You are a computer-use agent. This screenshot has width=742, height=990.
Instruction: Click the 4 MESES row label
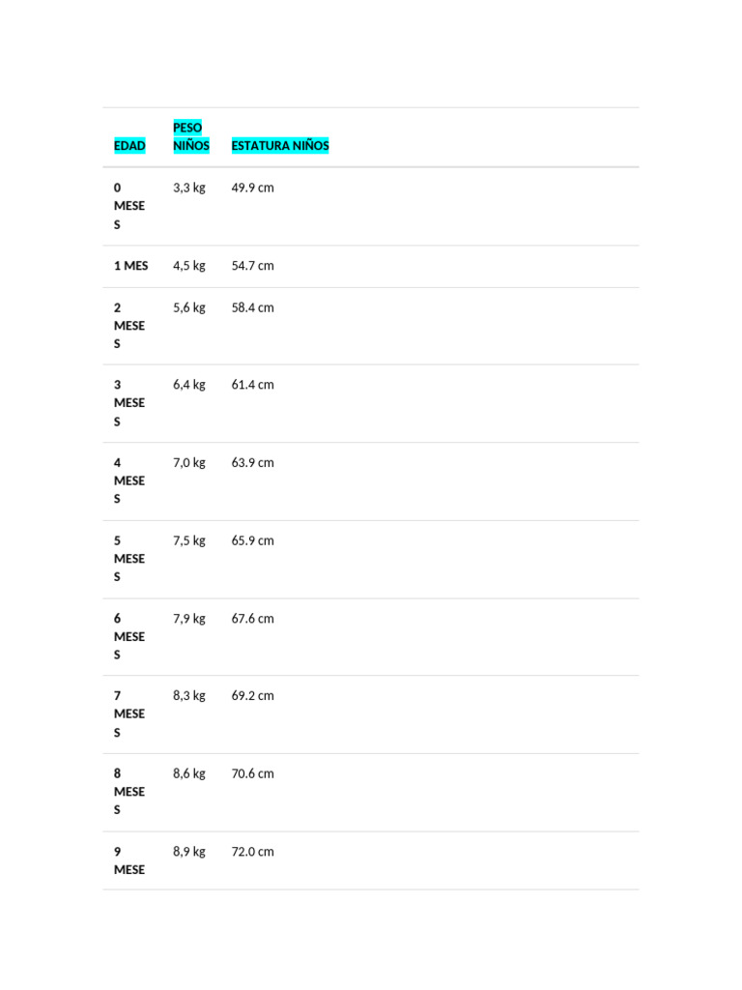click(x=128, y=480)
